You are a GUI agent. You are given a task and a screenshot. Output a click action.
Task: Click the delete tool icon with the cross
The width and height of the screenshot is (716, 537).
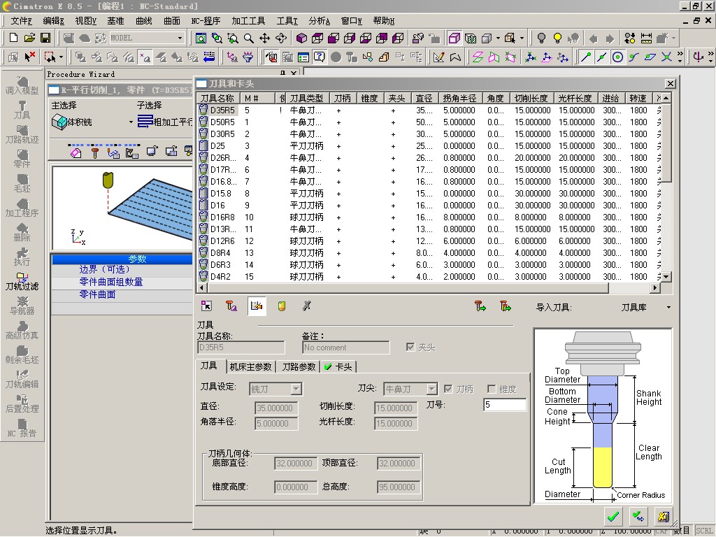pos(307,306)
